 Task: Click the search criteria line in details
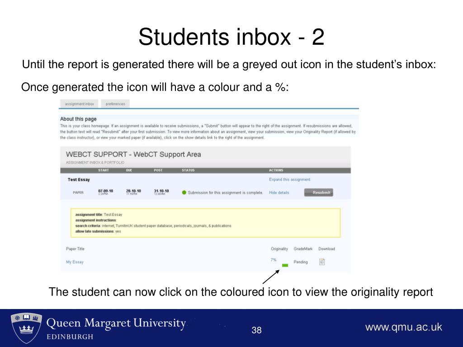point(153,226)
